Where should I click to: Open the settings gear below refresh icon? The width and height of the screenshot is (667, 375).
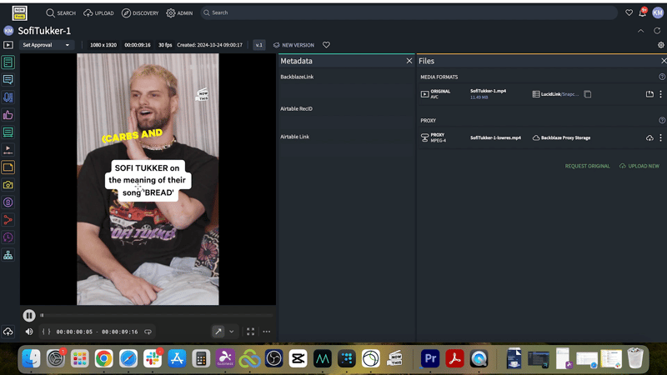pos(660,45)
